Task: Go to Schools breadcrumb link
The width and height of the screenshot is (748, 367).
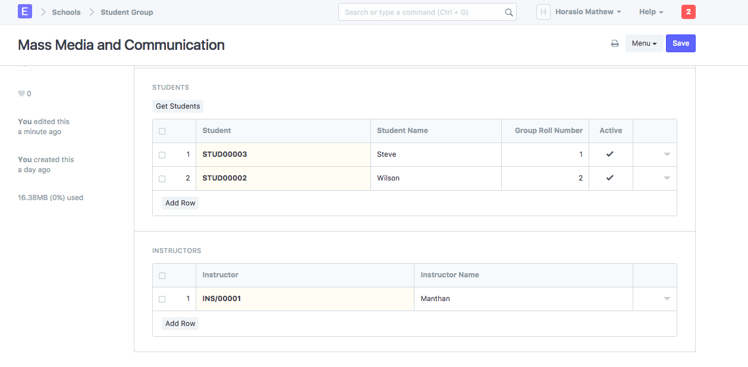Action: [66, 12]
